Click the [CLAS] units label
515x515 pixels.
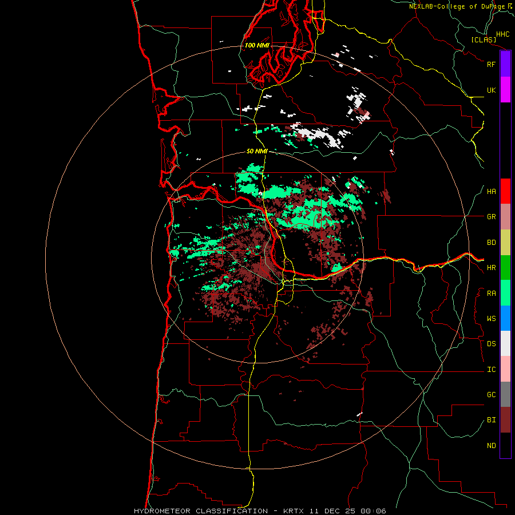pos(484,39)
